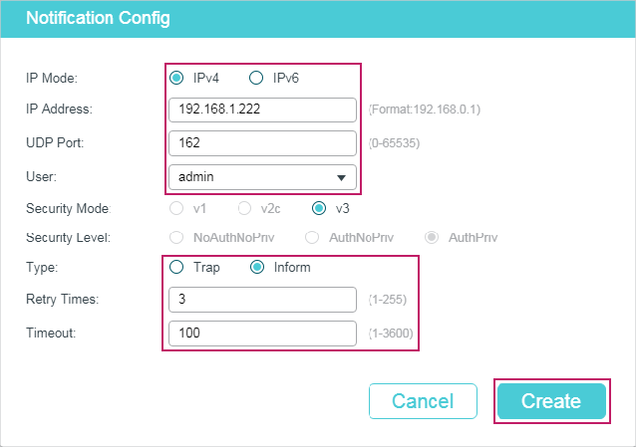Cancel the notification config dialog
The width and height of the screenshot is (636, 447).
click(423, 401)
